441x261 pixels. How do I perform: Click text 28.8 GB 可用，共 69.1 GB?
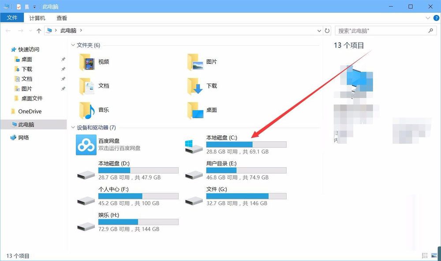(237, 152)
